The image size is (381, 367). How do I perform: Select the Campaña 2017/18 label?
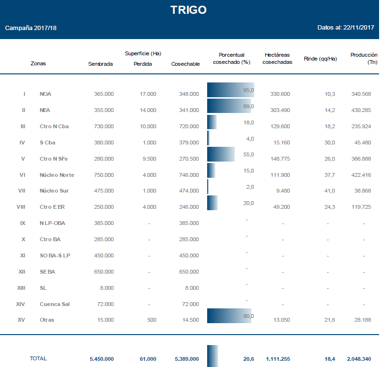31,28
